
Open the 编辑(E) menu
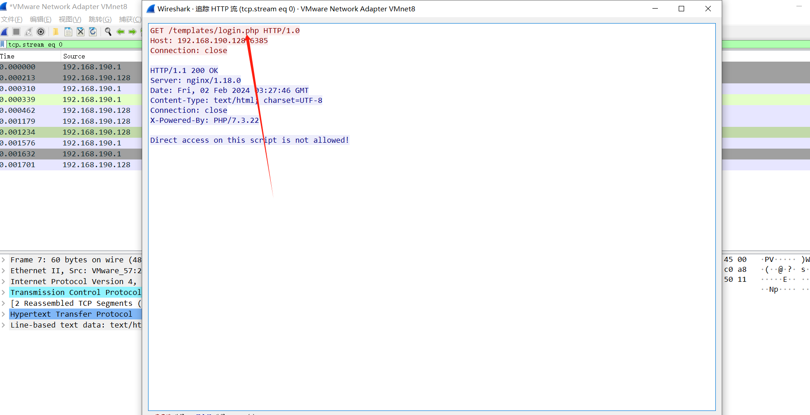(x=41, y=19)
